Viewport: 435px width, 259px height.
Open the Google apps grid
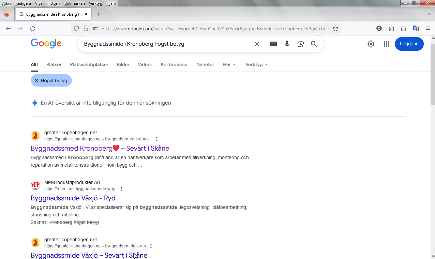click(386, 44)
